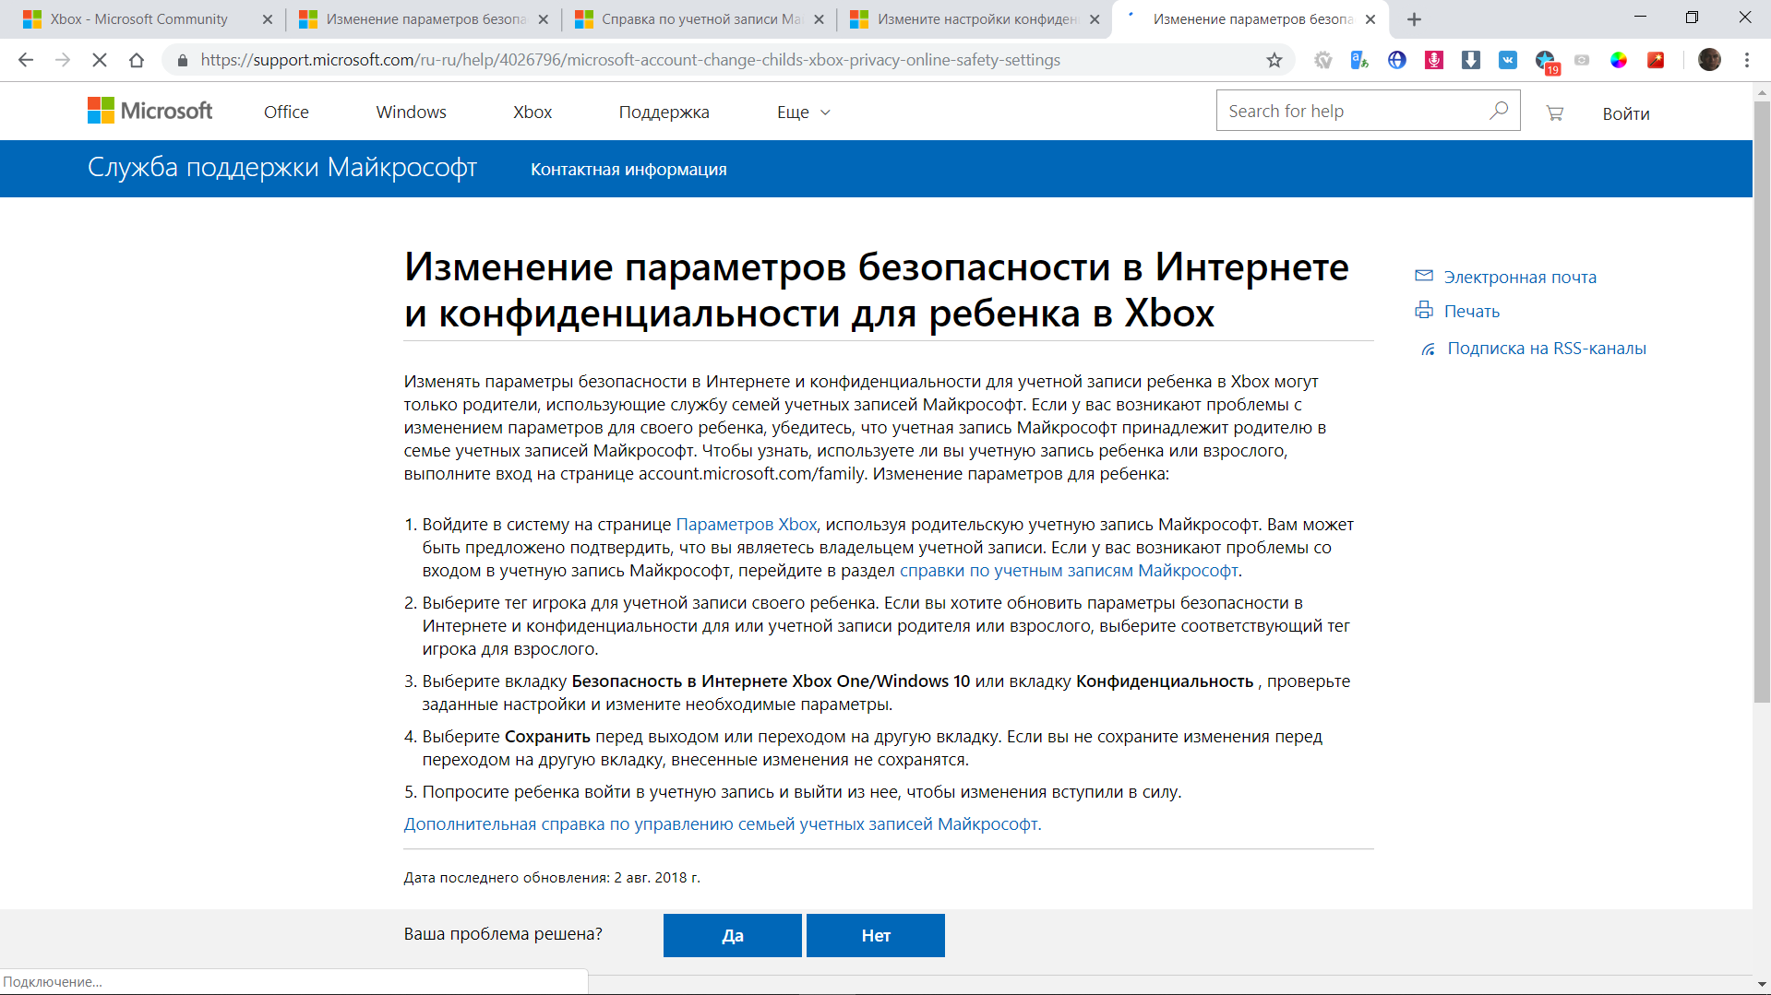Click the gray camera extension icon

[1582, 60]
